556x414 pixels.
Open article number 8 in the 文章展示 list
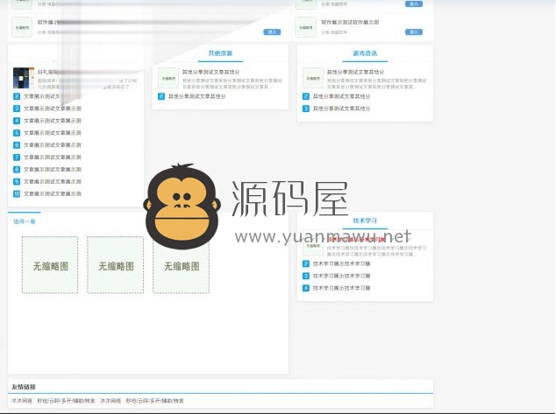[53, 170]
